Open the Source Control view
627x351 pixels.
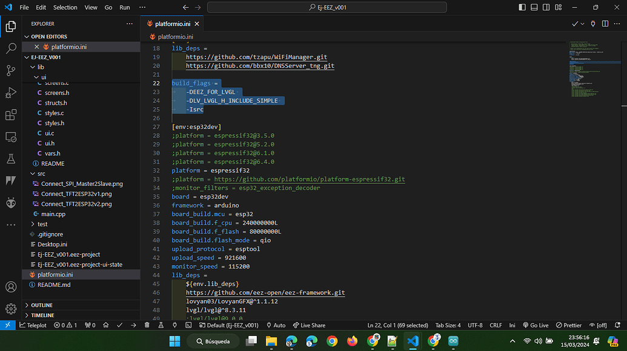click(10, 70)
